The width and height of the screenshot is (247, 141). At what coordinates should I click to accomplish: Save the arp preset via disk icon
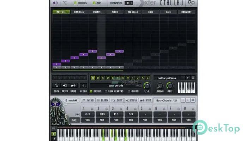(193, 78)
